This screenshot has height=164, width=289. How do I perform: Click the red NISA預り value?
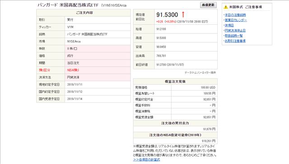pyautogui.click(x=73, y=70)
